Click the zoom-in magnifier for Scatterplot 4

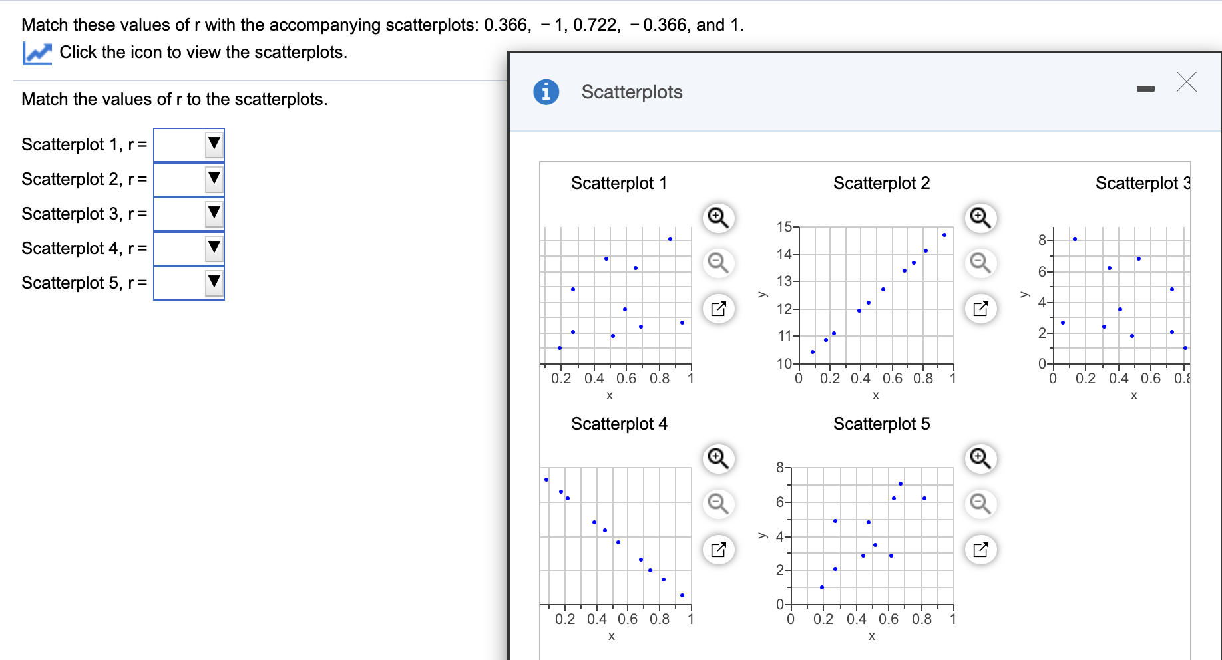point(717,458)
